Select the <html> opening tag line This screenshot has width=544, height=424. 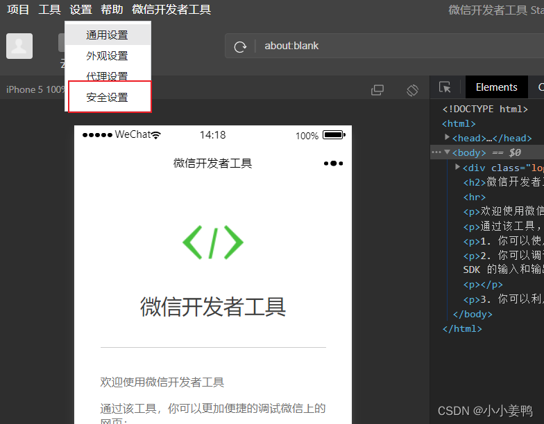tap(459, 123)
